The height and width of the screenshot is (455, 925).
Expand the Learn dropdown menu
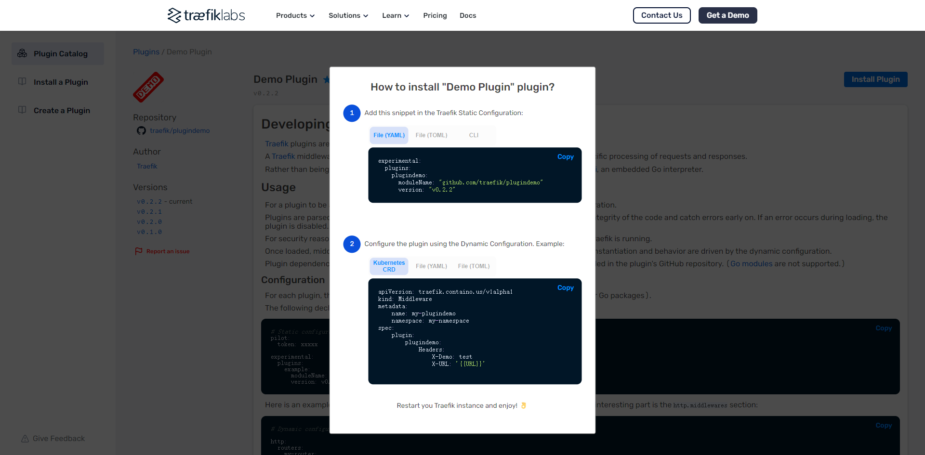tap(396, 15)
